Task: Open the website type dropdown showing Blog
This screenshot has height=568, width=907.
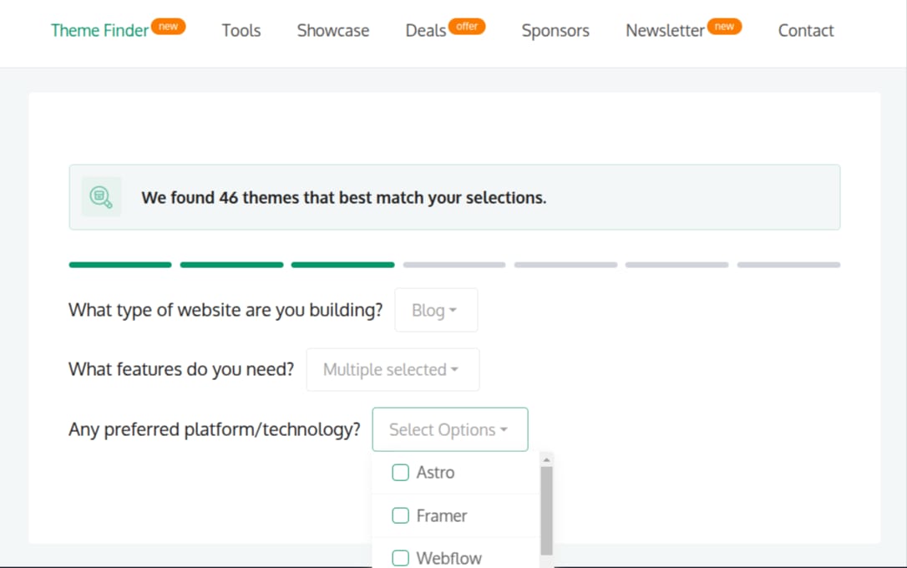Action: [x=436, y=311]
